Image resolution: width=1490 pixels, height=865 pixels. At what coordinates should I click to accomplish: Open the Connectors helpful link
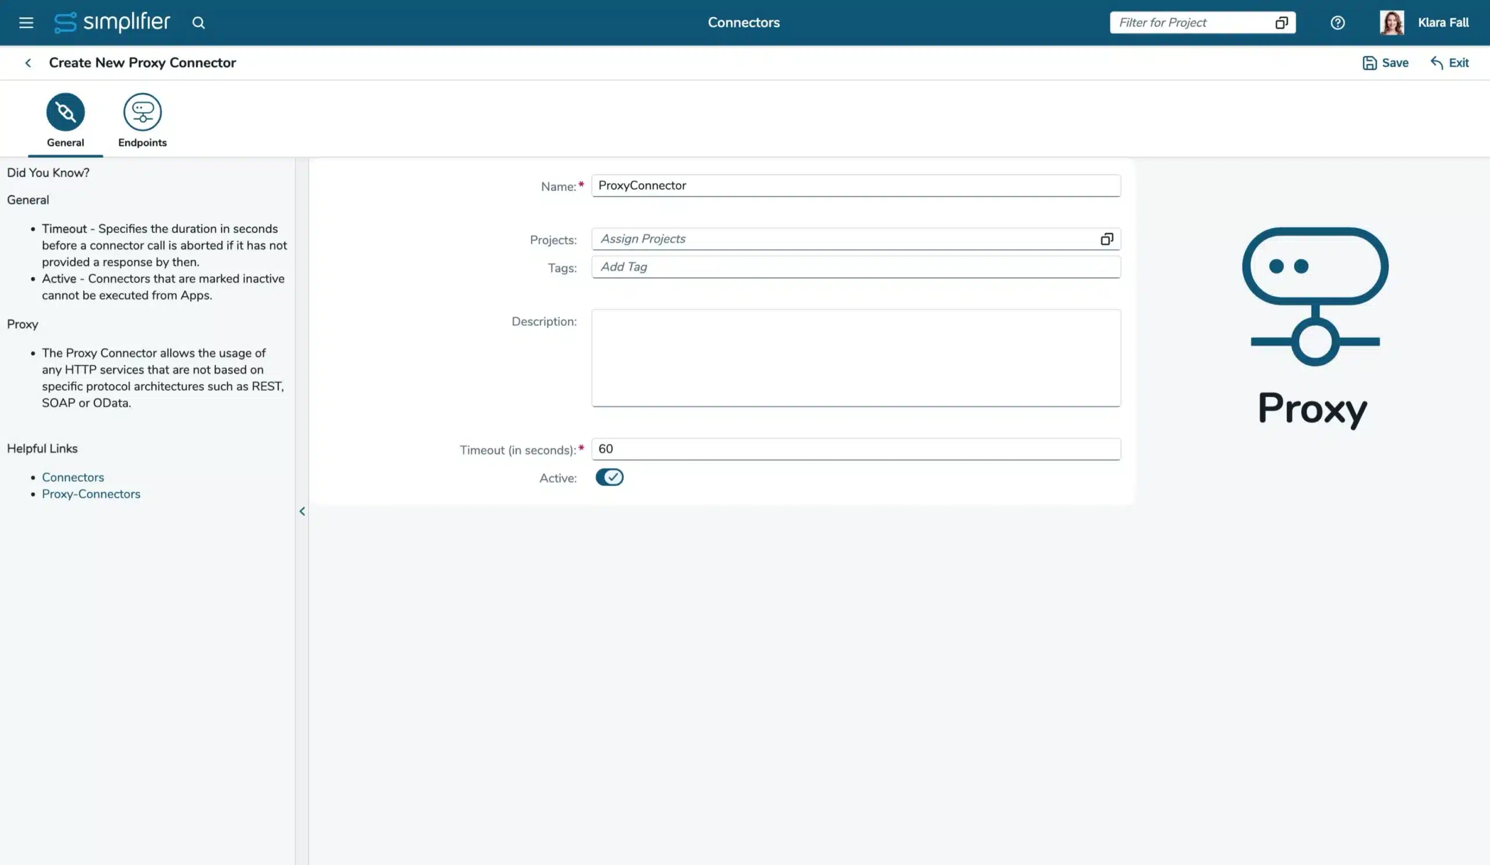tap(73, 477)
